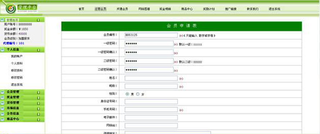The image size is (320, 134).
Task: Click the small icon left of sidebar 商品中心
Action: tap(2, 119)
